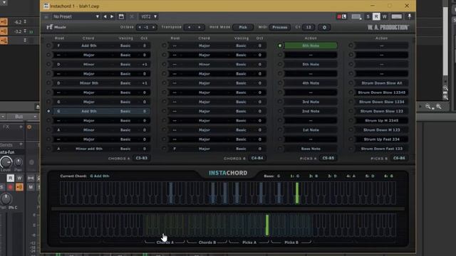Screen dimensions: 456x256
Task: Click the Picks A range C5-B5 field
Action: 328,158
